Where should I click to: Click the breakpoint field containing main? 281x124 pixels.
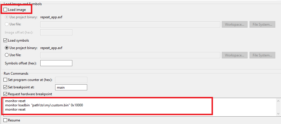71,87
